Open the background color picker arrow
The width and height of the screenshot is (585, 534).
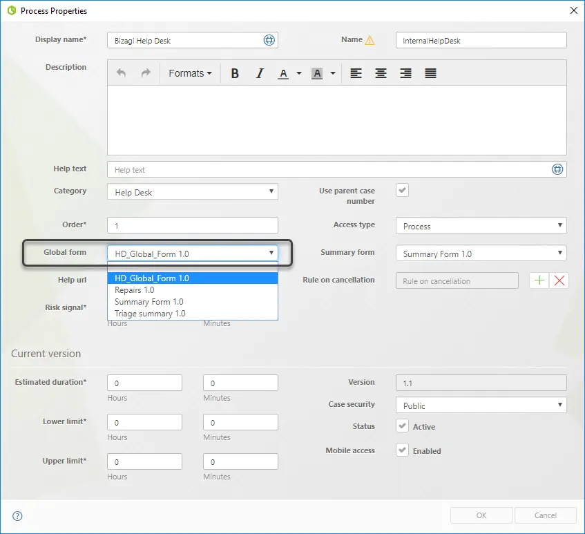[333, 73]
